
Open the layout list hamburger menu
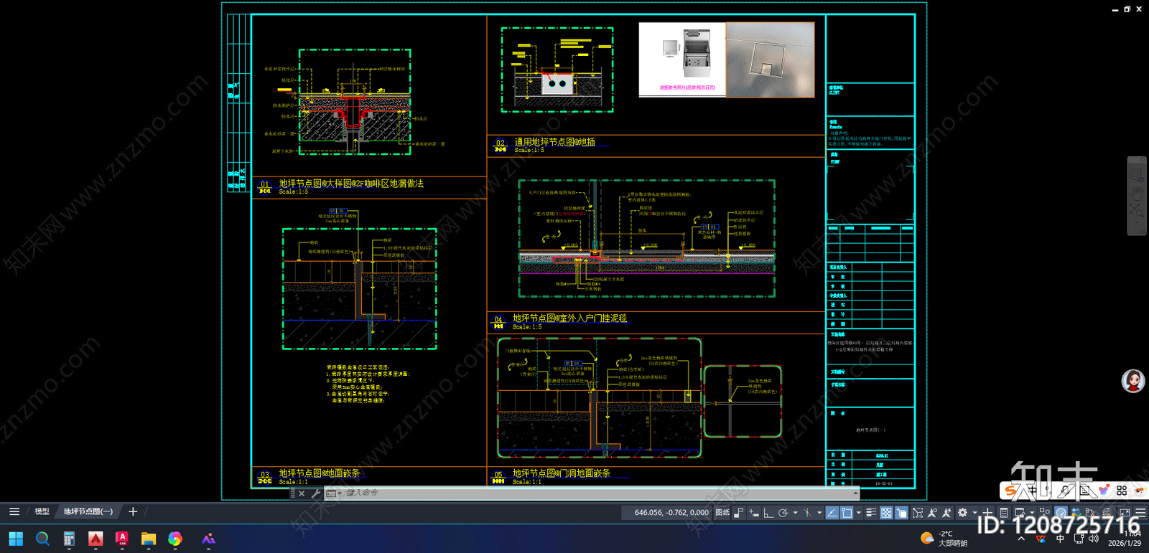14,511
